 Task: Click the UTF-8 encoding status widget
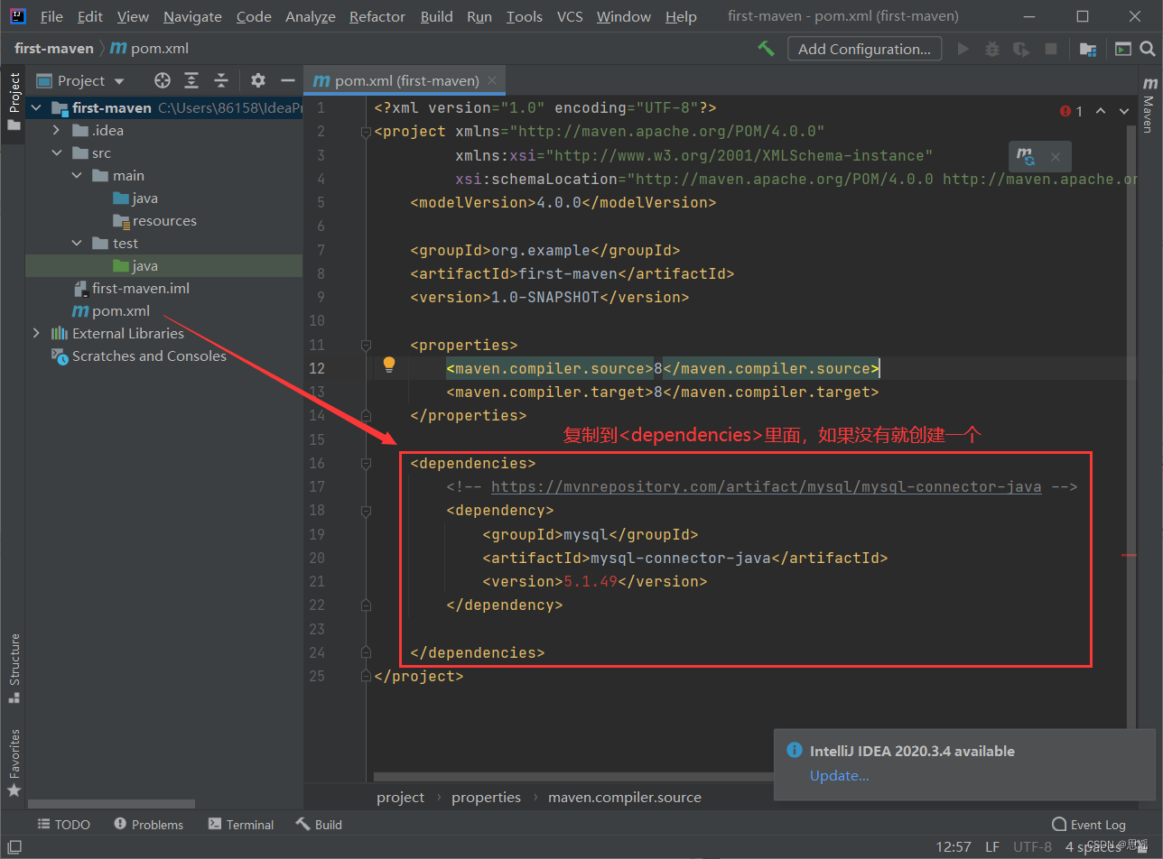1032,846
